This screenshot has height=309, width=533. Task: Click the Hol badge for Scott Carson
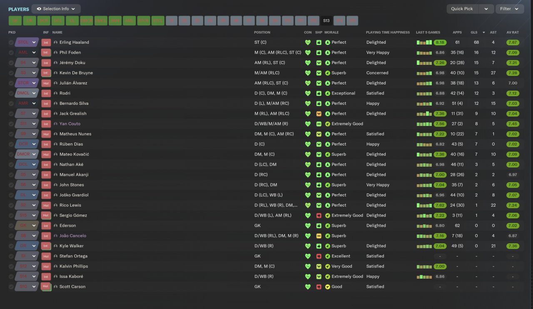coord(46,287)
